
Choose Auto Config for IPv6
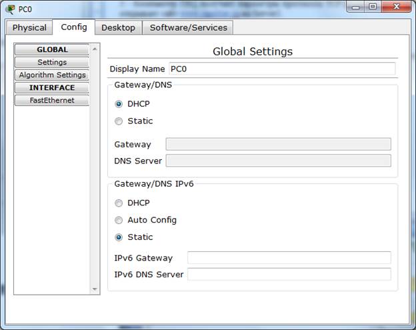pyautogui.click(x=119, y=220)
